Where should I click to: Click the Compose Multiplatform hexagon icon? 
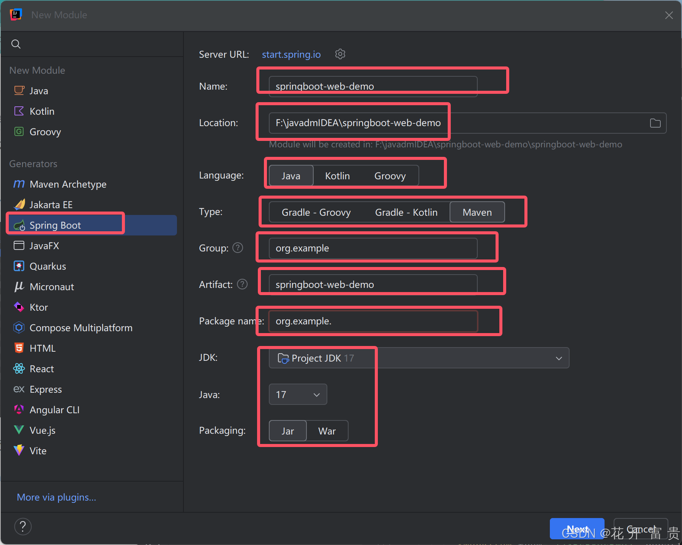coord(19,327)
